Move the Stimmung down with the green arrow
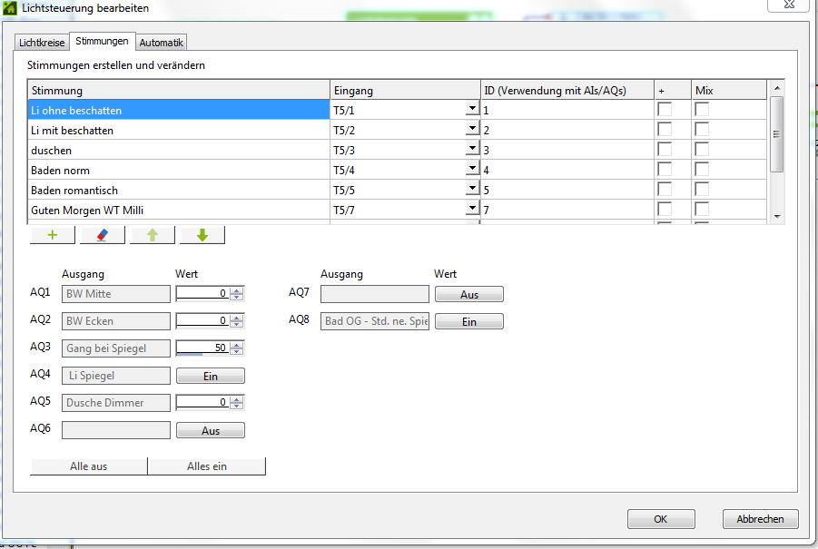The height and width of the screenshot is (549, 818). click(x=202, y=235)
